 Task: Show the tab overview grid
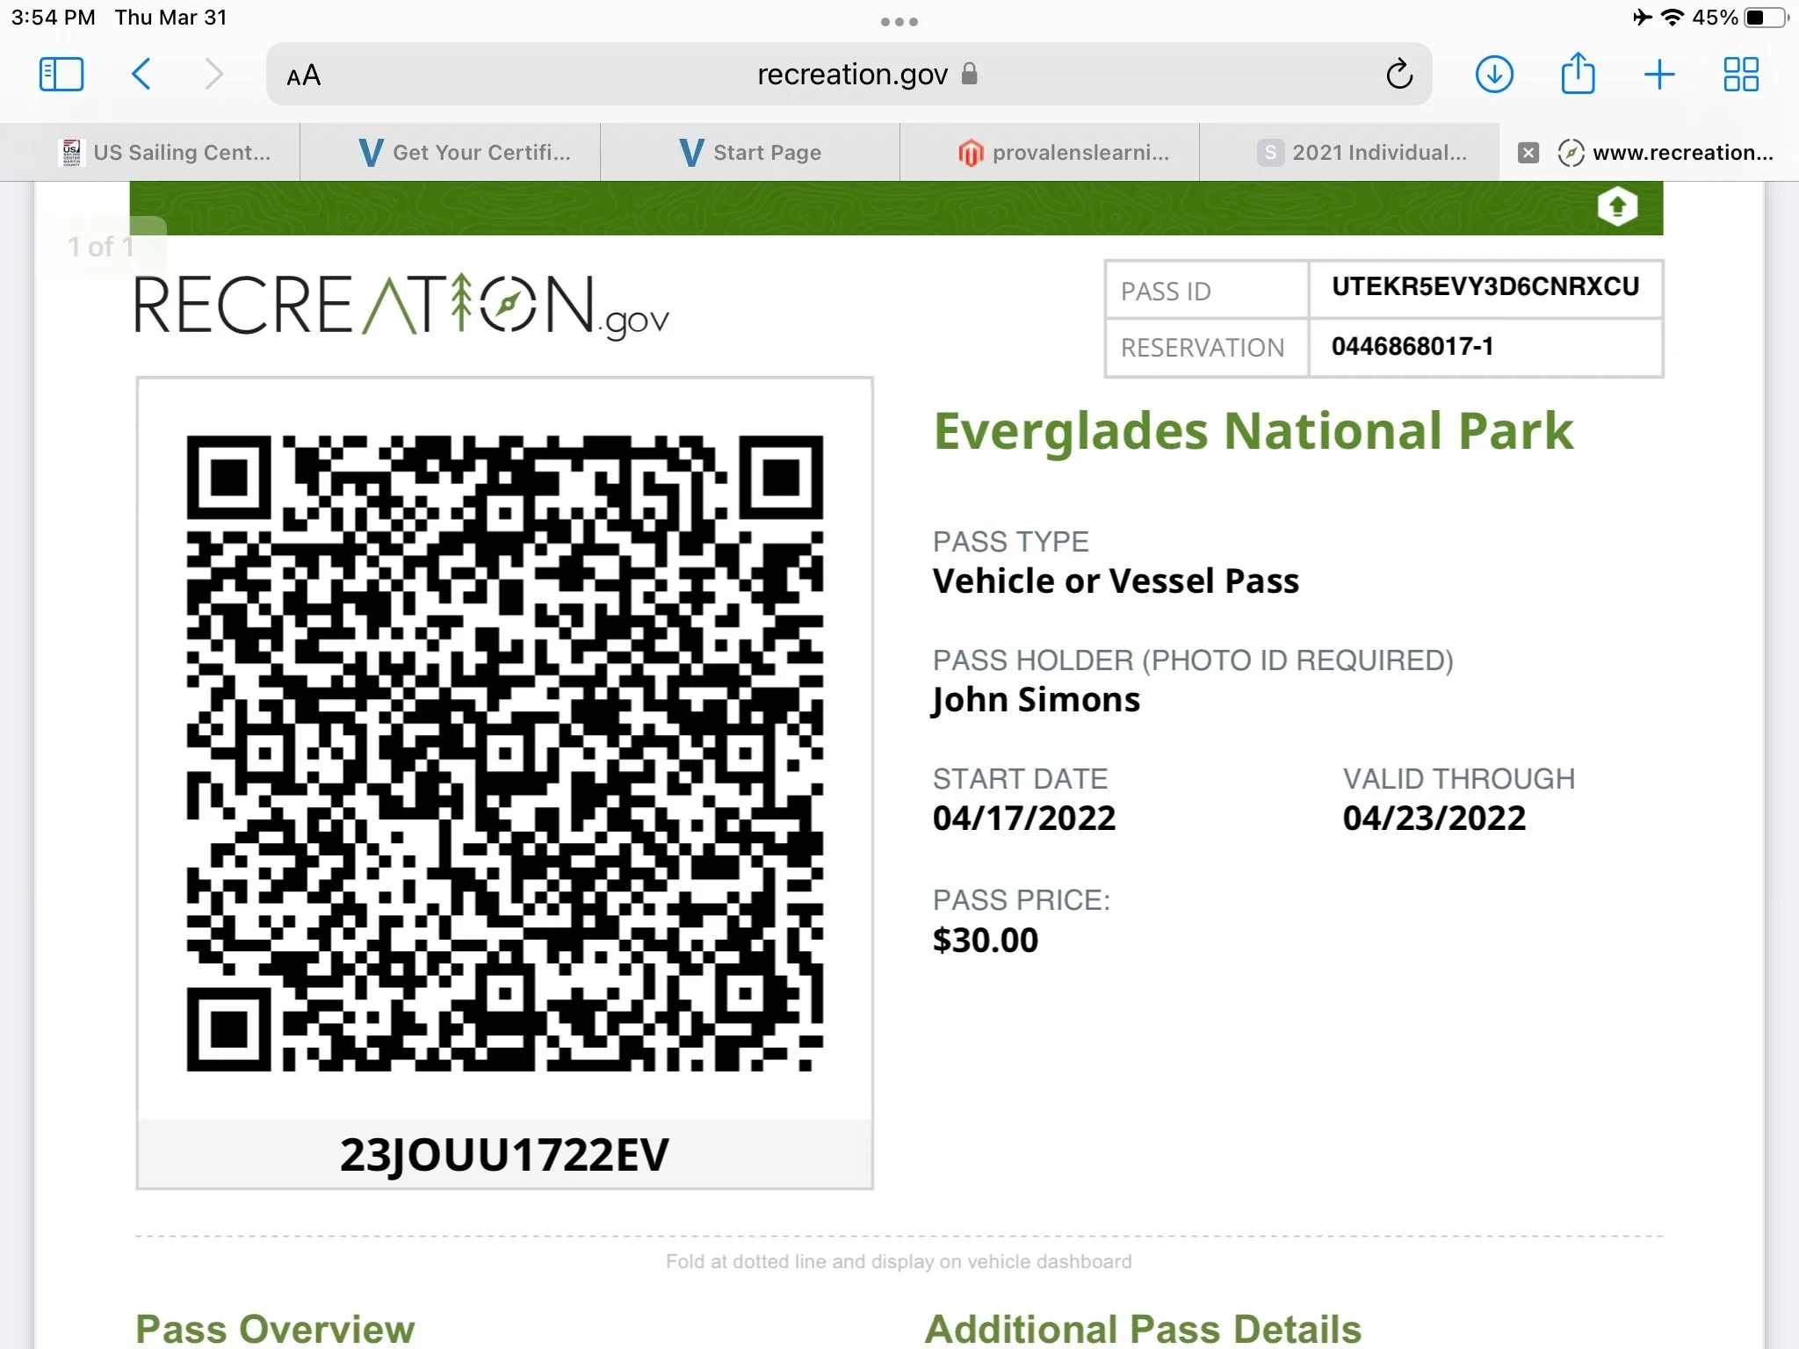1740,75
